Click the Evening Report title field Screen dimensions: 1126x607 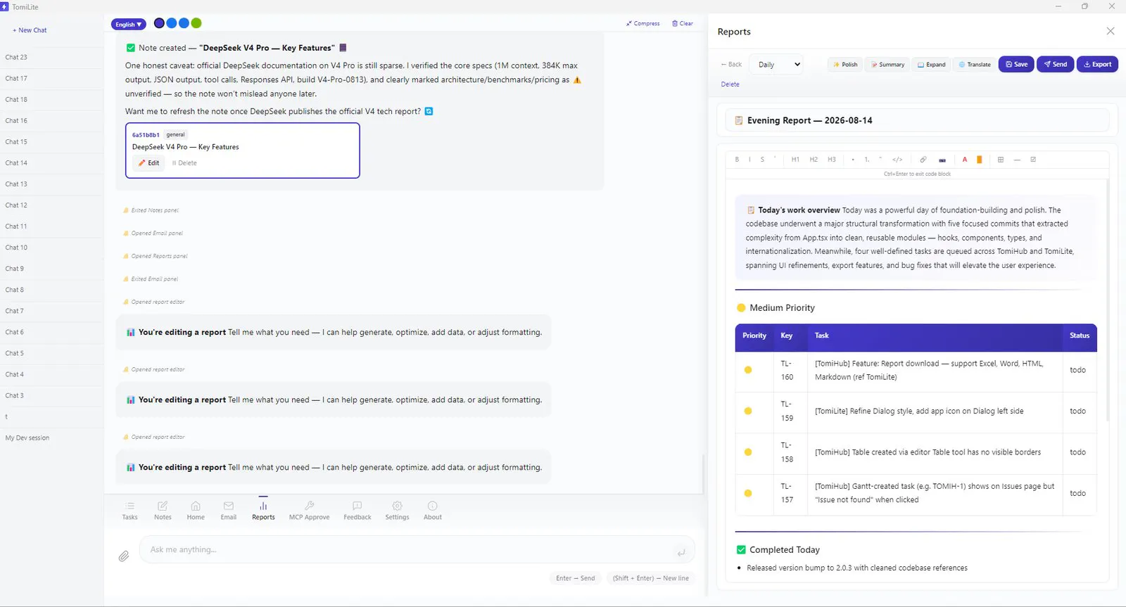tap(917, 120)
